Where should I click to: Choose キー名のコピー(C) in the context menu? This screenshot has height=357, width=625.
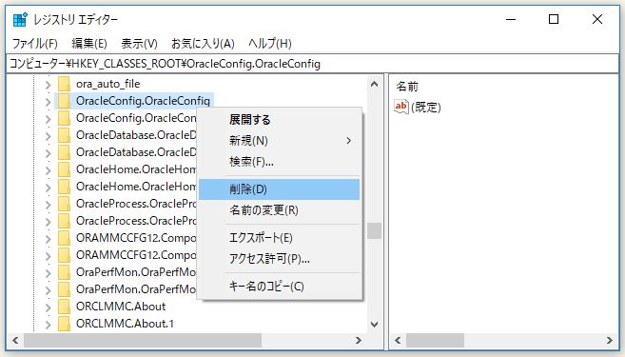(279, 287)
